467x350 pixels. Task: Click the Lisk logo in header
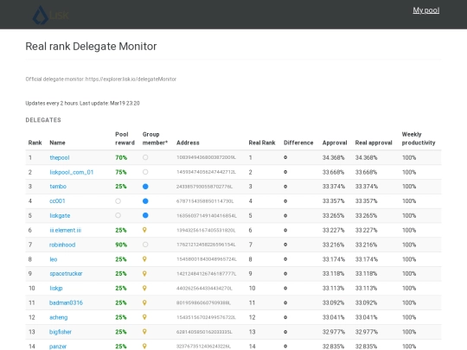tap(51, 15)
